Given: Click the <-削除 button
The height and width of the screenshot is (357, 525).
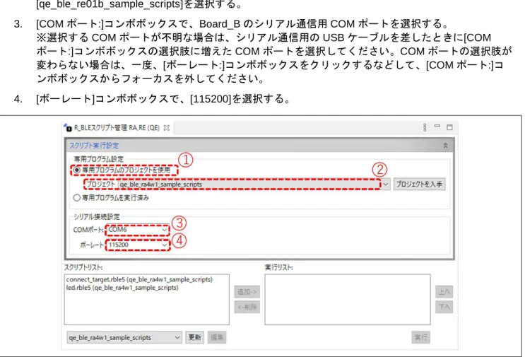Looking at the screenshot, I should 247,307.
